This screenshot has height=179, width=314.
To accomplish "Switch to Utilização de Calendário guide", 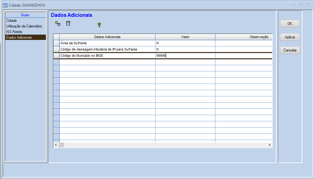I will pyautogui.click(x=24, y=26).
